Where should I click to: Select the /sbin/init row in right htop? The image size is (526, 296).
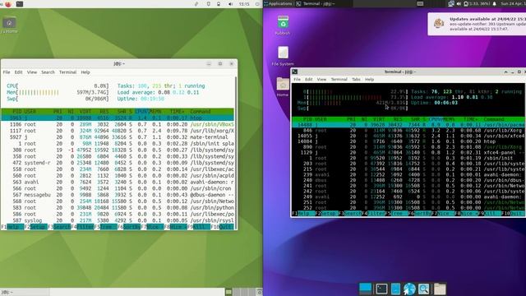pos(408,158)
